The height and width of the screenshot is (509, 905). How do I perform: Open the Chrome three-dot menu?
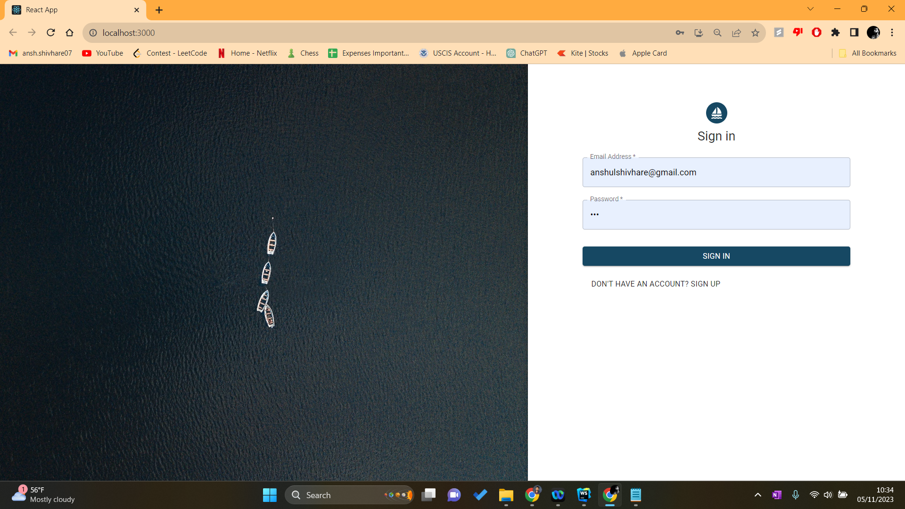pos(892,33)
